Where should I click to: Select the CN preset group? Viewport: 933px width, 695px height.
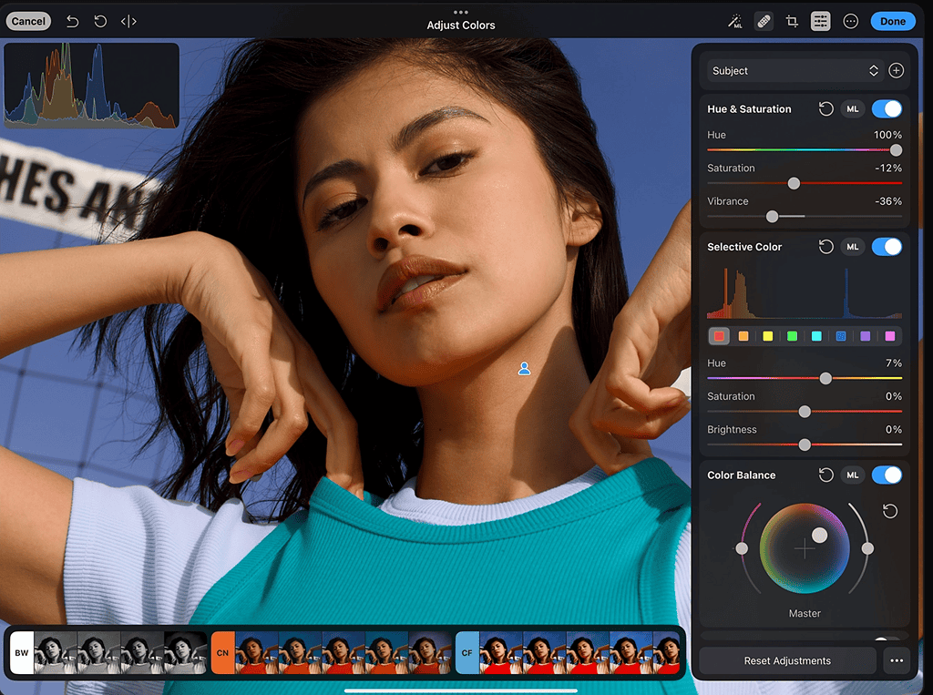point(222,653)
